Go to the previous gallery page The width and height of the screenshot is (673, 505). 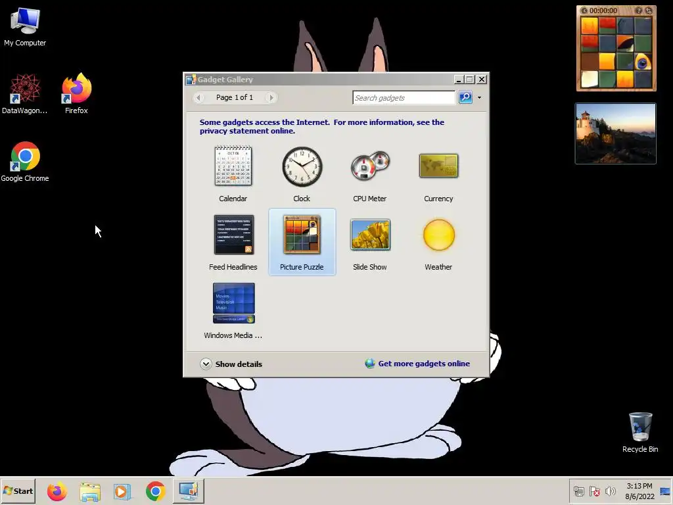(198, 97)
